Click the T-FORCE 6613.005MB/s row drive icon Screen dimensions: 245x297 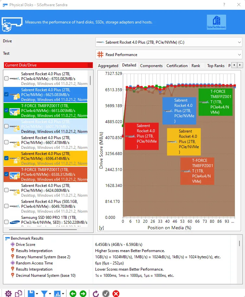[15, 112]
